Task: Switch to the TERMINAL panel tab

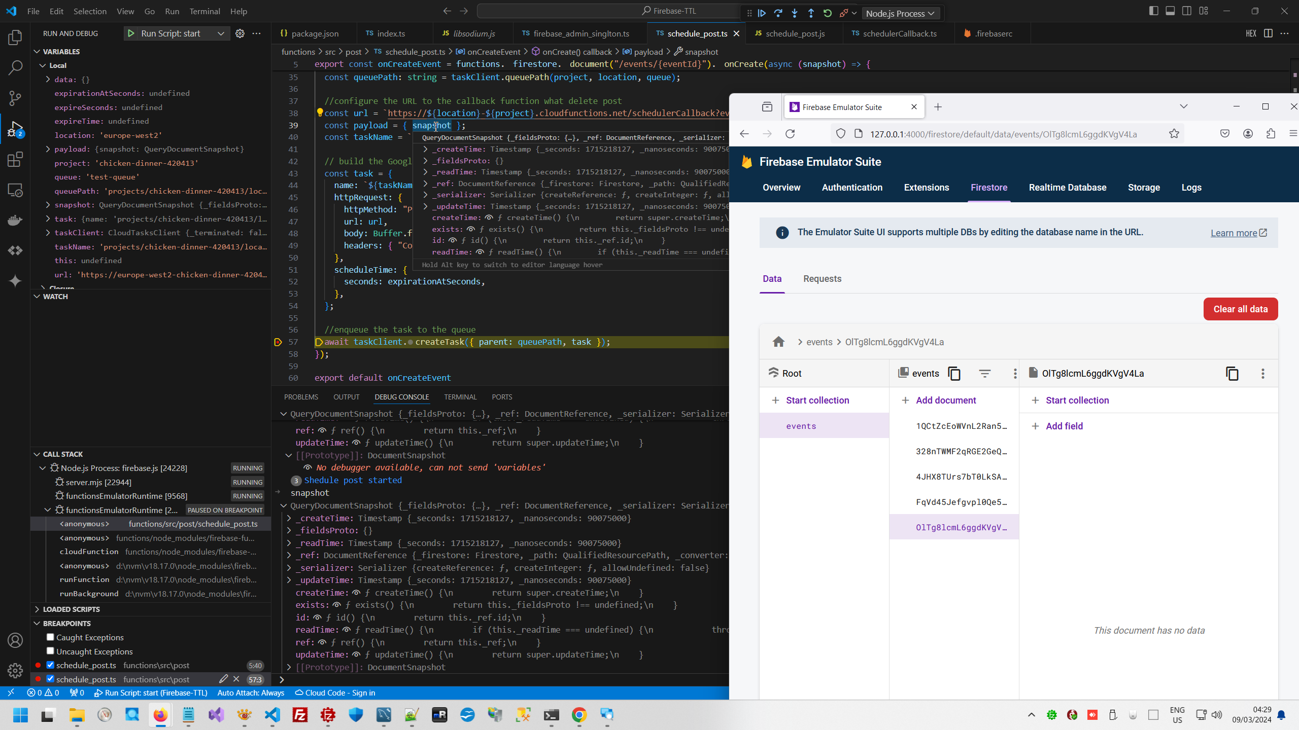Action: click(x=460, y=397)
